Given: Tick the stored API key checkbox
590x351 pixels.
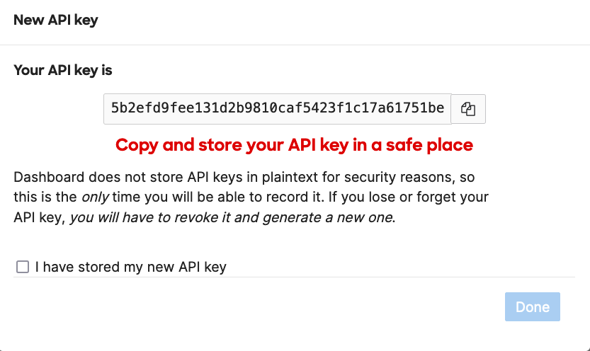Looking at the screenshot, I should (x=23, y=267).
